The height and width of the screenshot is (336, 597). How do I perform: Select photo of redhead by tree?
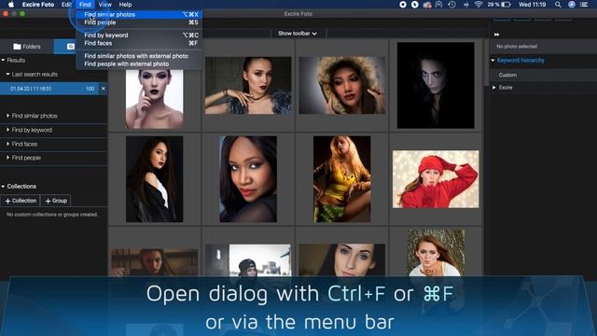pos(436,252)
